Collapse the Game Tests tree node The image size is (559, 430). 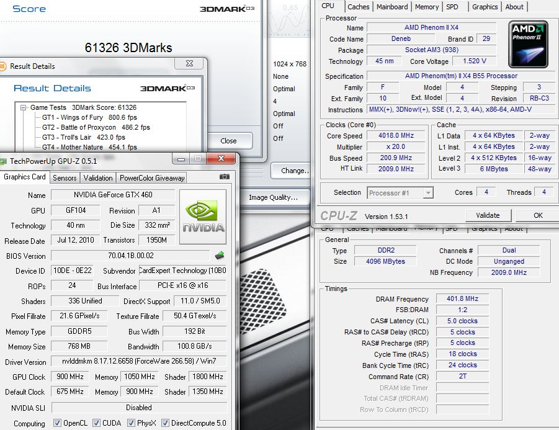[x=23, y=107]
